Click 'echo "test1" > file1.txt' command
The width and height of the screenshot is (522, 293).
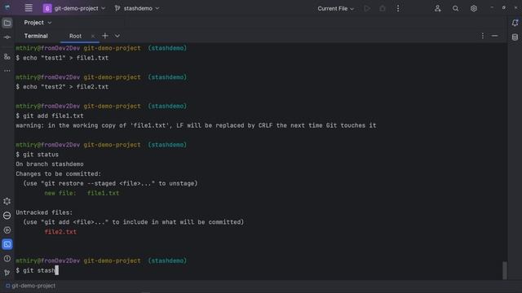65,58
